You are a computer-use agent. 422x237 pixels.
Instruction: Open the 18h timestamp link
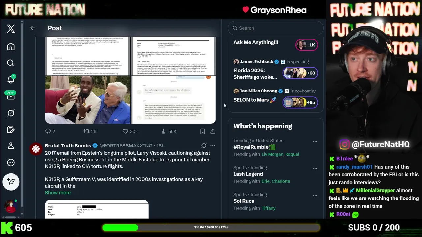pyautogui.click(x=160, y=145)
